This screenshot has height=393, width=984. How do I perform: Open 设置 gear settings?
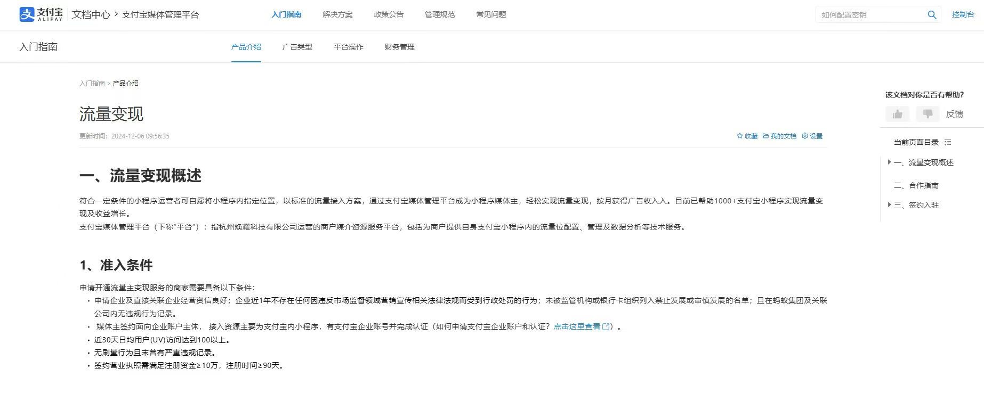click(x=812, y=136)
